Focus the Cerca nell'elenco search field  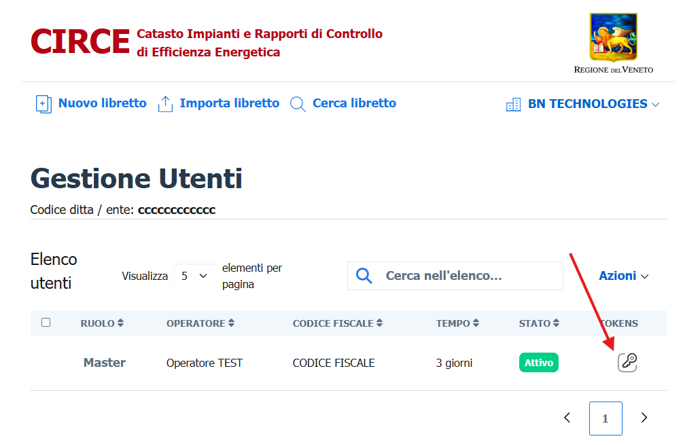455,276
